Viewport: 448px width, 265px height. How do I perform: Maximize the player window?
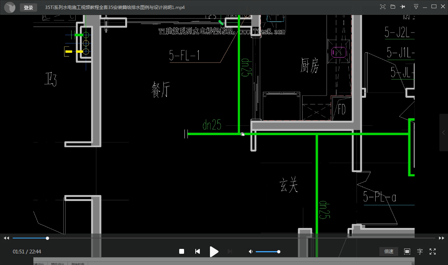(x=434, y=7)
